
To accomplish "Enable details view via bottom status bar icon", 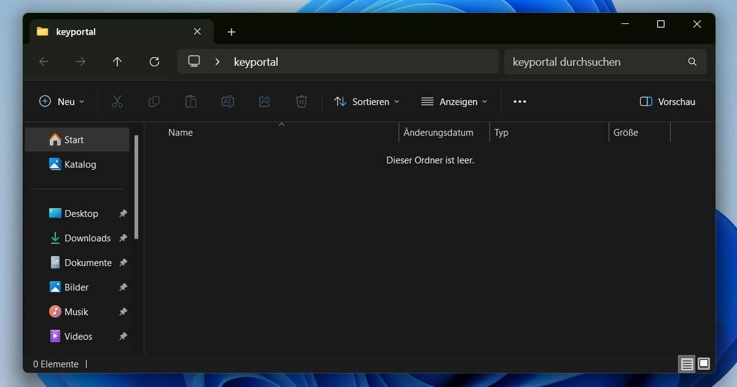I will [686, 364].
